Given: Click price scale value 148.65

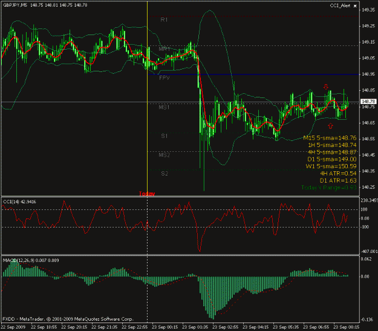Looking at the screenshot, I should [x=368, y=123].
